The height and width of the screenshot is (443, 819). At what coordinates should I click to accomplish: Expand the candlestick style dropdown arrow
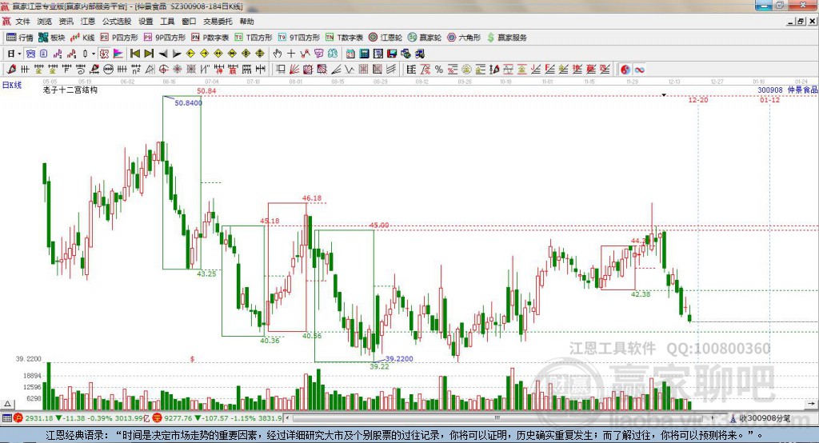point(94,54)
